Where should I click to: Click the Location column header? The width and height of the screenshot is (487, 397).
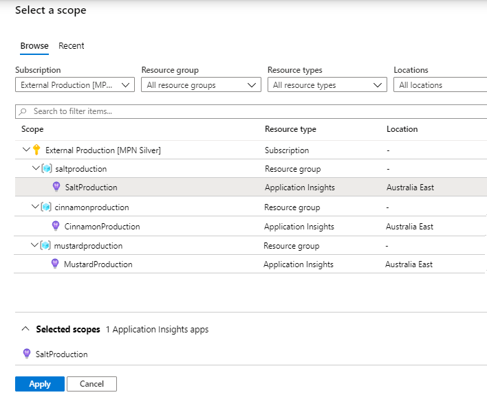[402, 129]
